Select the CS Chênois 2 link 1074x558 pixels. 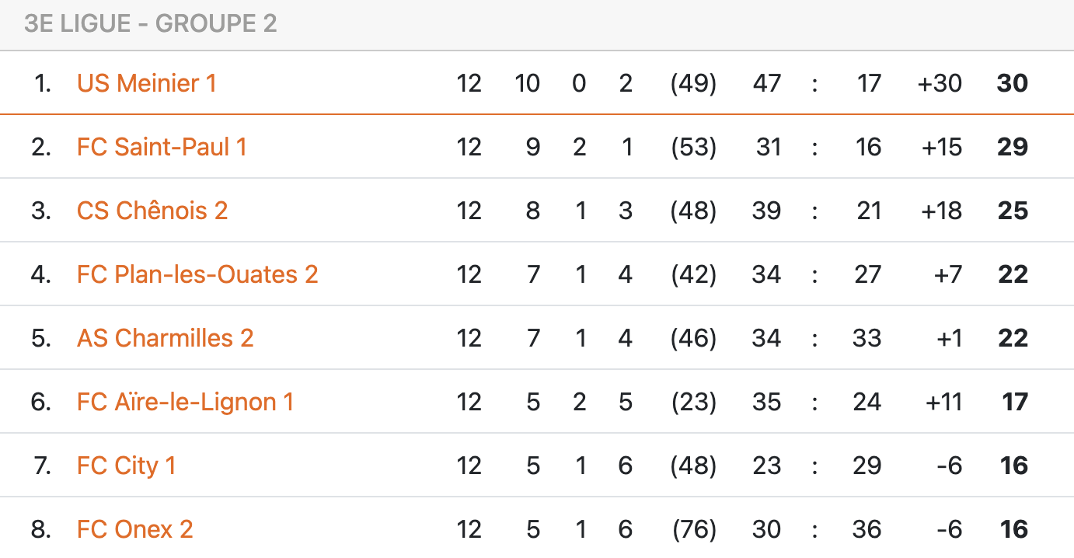tap(152, 211)
